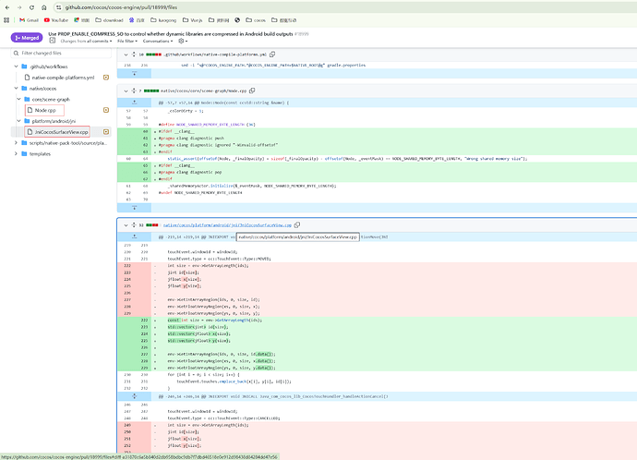This screenshot has height=460, width=637.
Task: Open the diff settings gear menu
Action: tap(183, 41)
